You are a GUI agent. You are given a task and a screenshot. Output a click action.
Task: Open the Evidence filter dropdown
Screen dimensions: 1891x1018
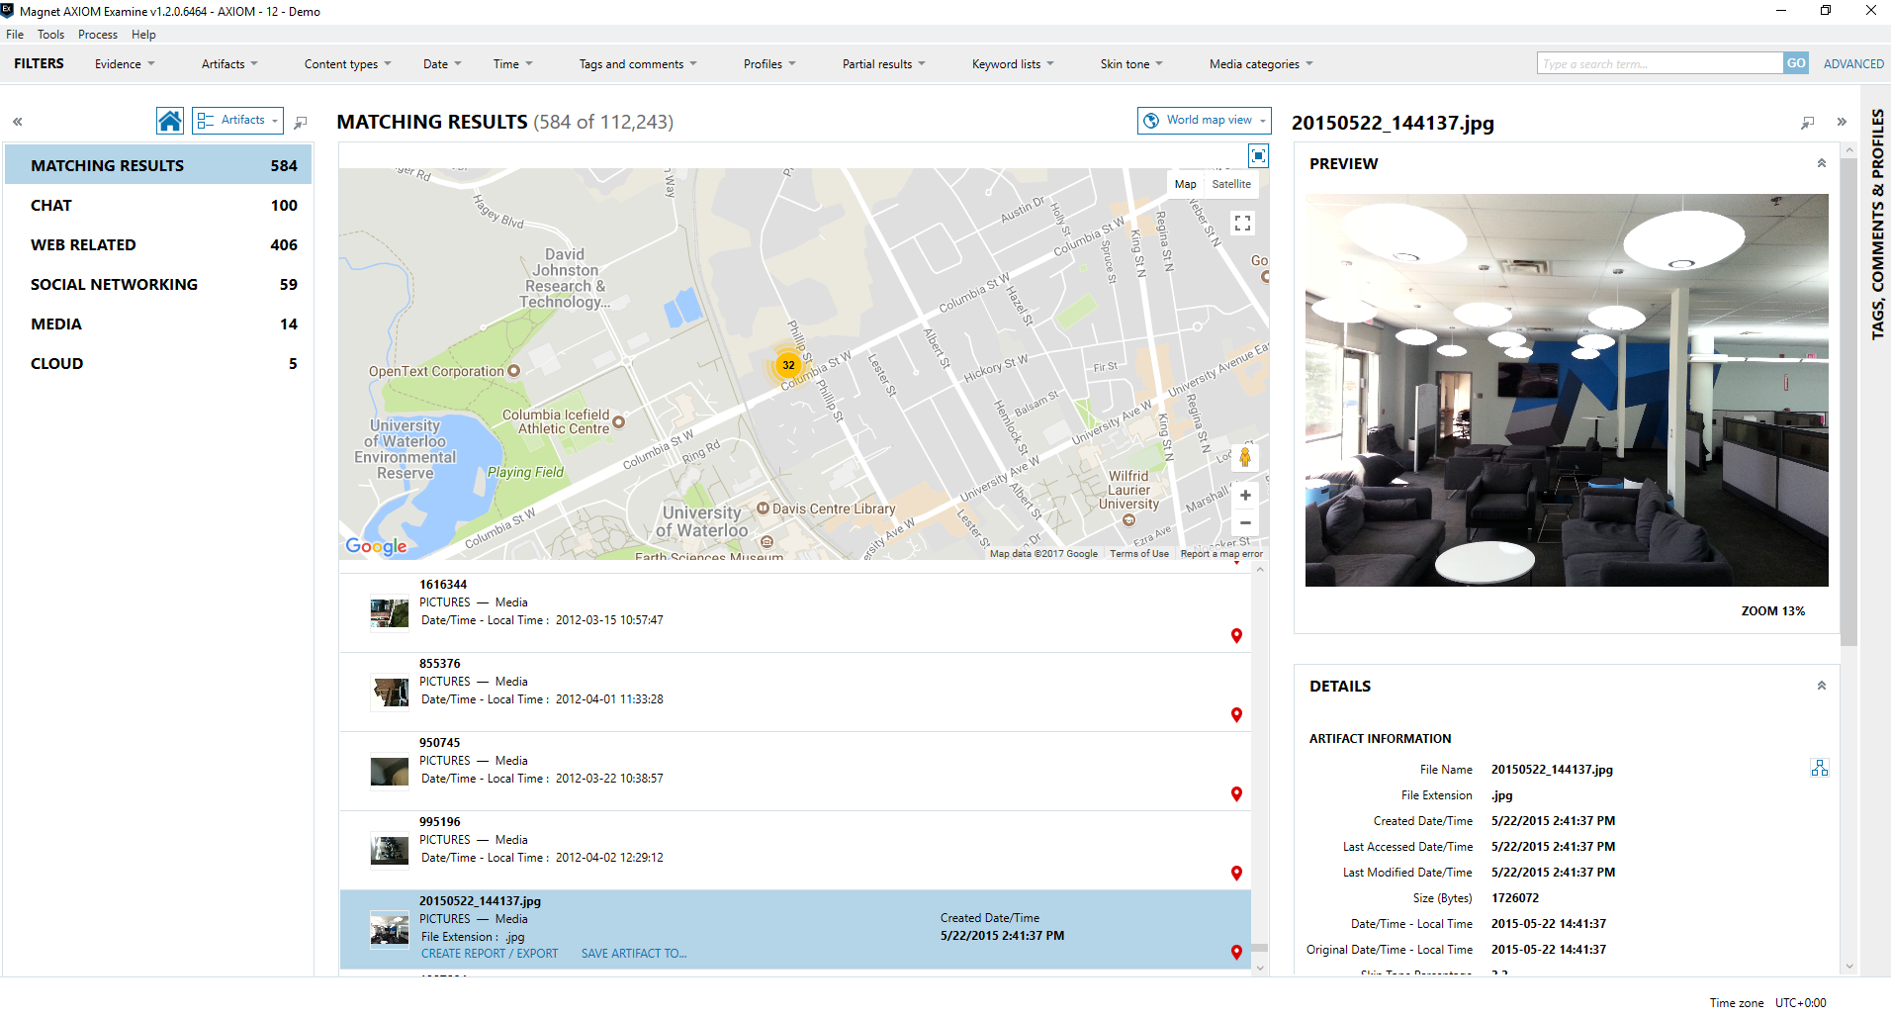(x=125, y=64)
